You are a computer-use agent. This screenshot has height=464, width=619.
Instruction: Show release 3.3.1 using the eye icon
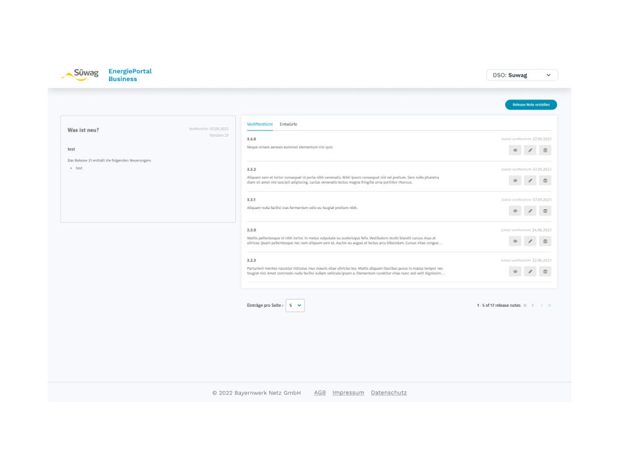click(515, 211)
